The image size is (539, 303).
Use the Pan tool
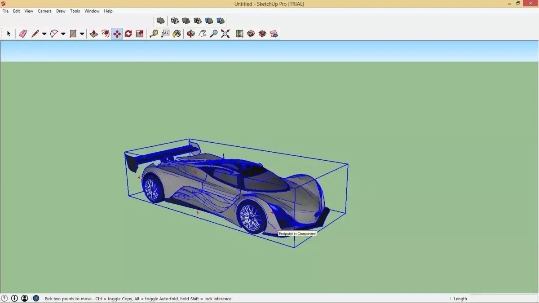tap(201, 33)
